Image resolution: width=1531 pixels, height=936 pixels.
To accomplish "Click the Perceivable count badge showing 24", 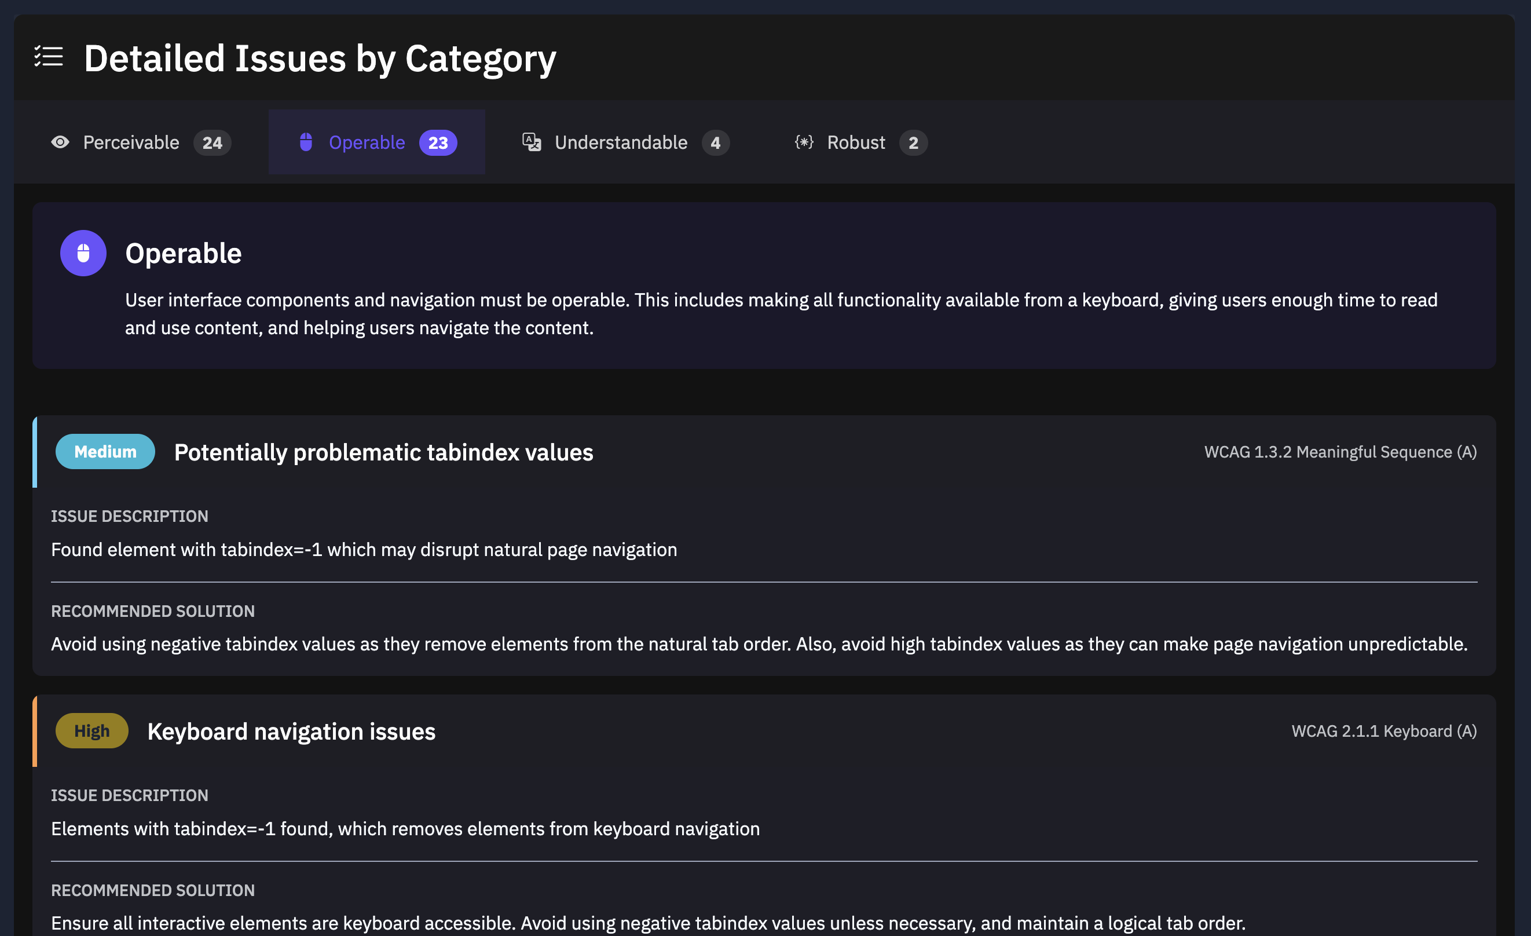I will pos(212,143).
